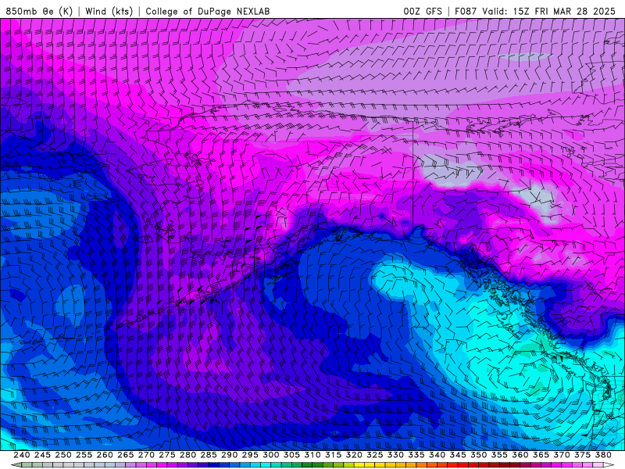Select the 260 value on the scale
The width and height of the screenshot is (625, 469).
[105, 455]
